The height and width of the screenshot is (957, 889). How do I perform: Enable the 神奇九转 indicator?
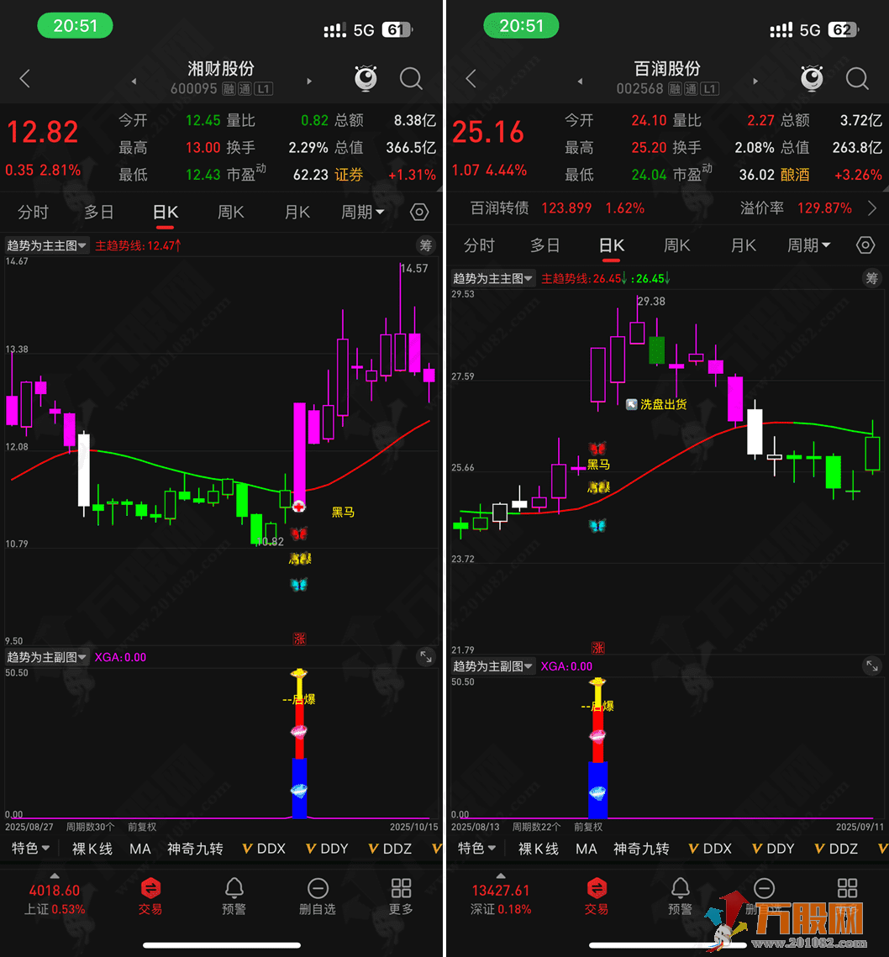[x=195, y=849]
